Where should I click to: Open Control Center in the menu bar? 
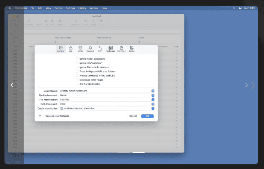[x=240, y=8]
